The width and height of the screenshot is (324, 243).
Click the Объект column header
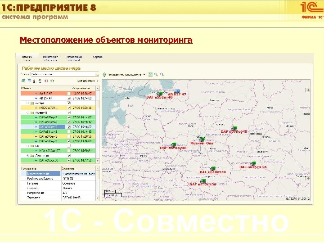pos(46,88)
